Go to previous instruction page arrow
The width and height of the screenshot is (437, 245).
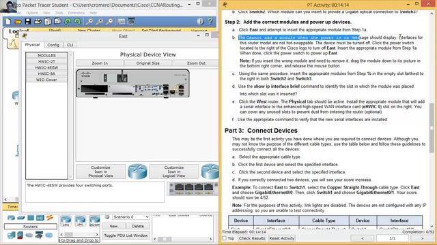pos(363,238)
